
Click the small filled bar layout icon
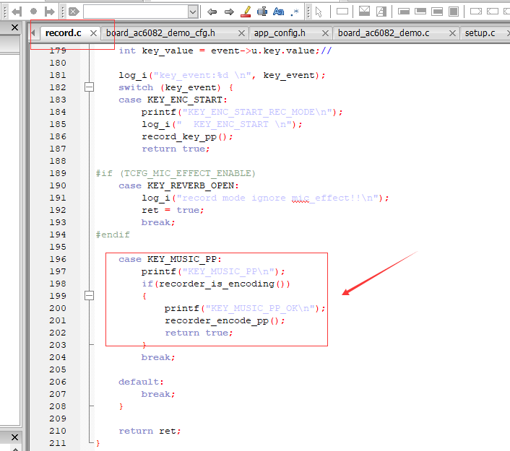point(404,12)
